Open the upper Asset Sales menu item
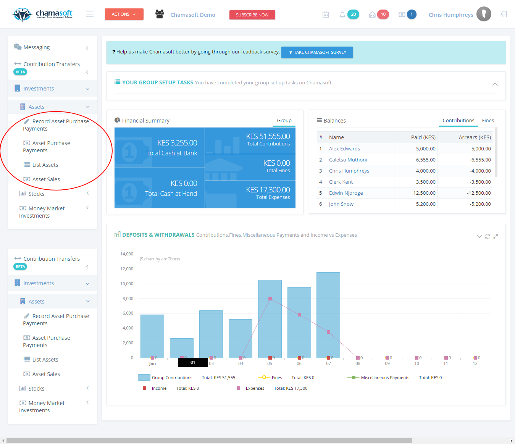Screen dimensions: 515x444 42,179
